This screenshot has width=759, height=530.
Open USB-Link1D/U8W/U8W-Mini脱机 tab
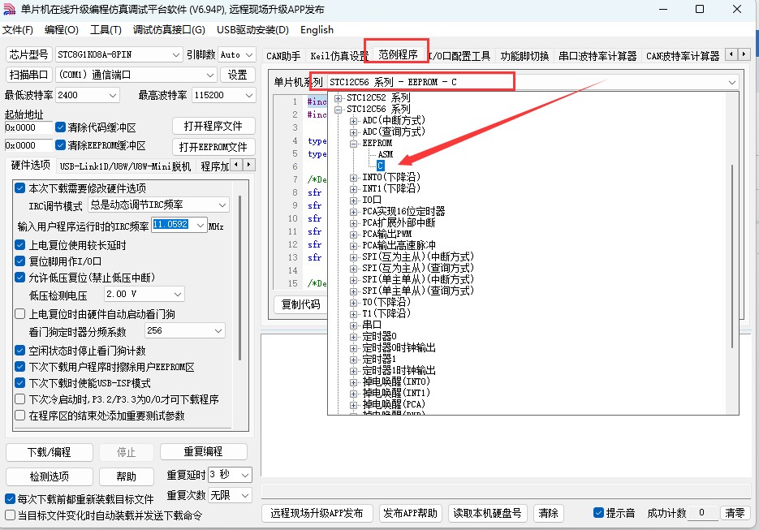click(125, 166)
